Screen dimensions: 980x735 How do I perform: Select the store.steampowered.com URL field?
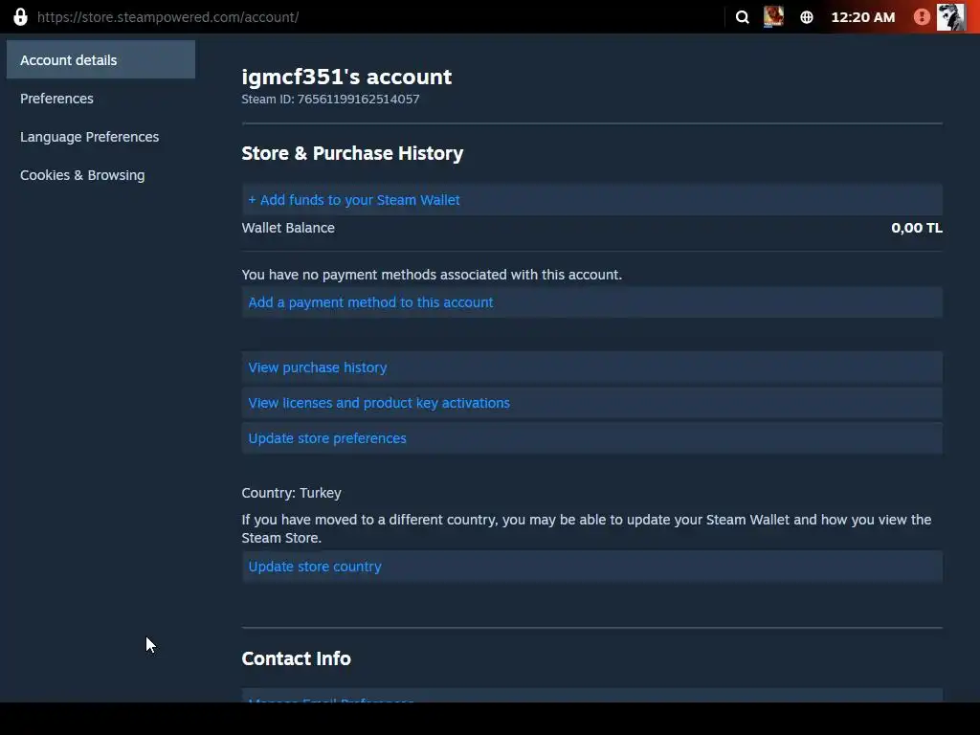(167, 17)
